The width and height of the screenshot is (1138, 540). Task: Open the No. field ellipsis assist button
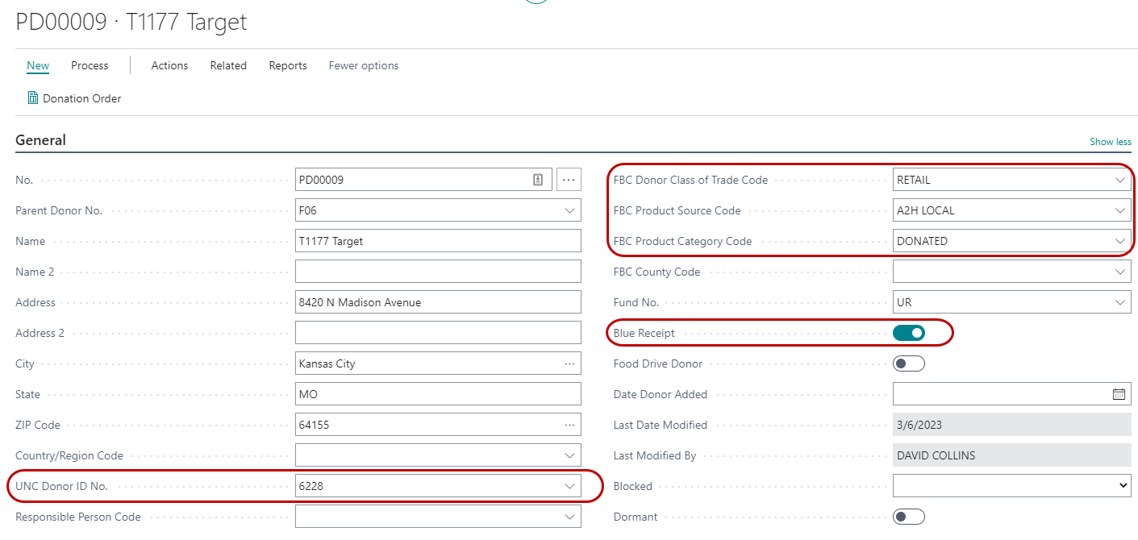[569, 180]
